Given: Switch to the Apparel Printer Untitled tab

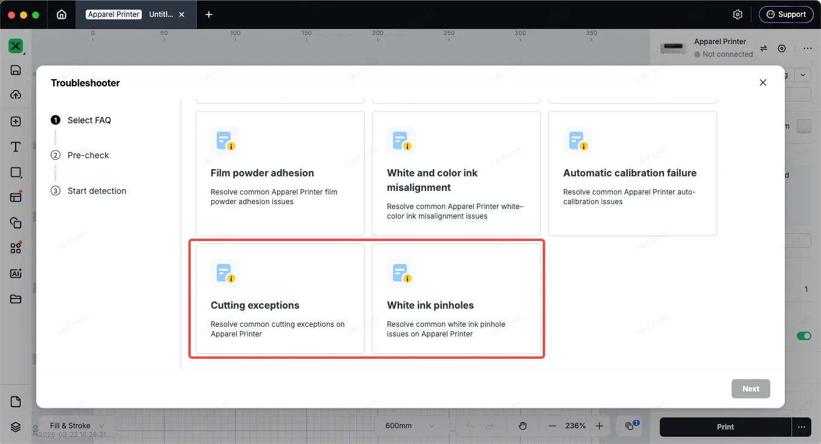Looking at the screenshot, I should click(x=136, y=14).
